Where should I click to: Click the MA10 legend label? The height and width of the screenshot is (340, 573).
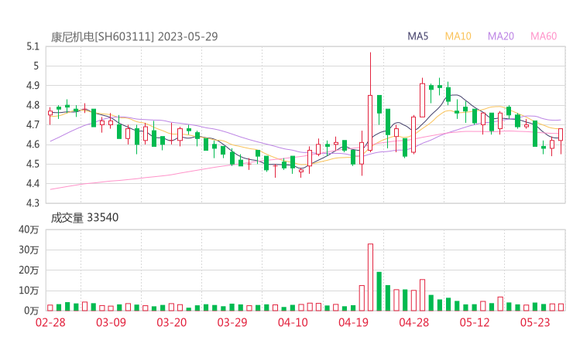458,36
